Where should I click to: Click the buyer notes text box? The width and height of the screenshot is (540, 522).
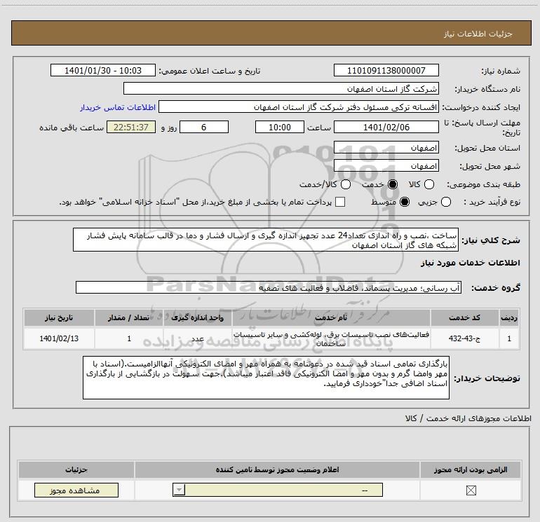coord(266,378)
